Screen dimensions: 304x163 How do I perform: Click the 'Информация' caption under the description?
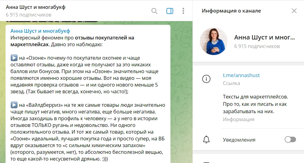(239, 119)
